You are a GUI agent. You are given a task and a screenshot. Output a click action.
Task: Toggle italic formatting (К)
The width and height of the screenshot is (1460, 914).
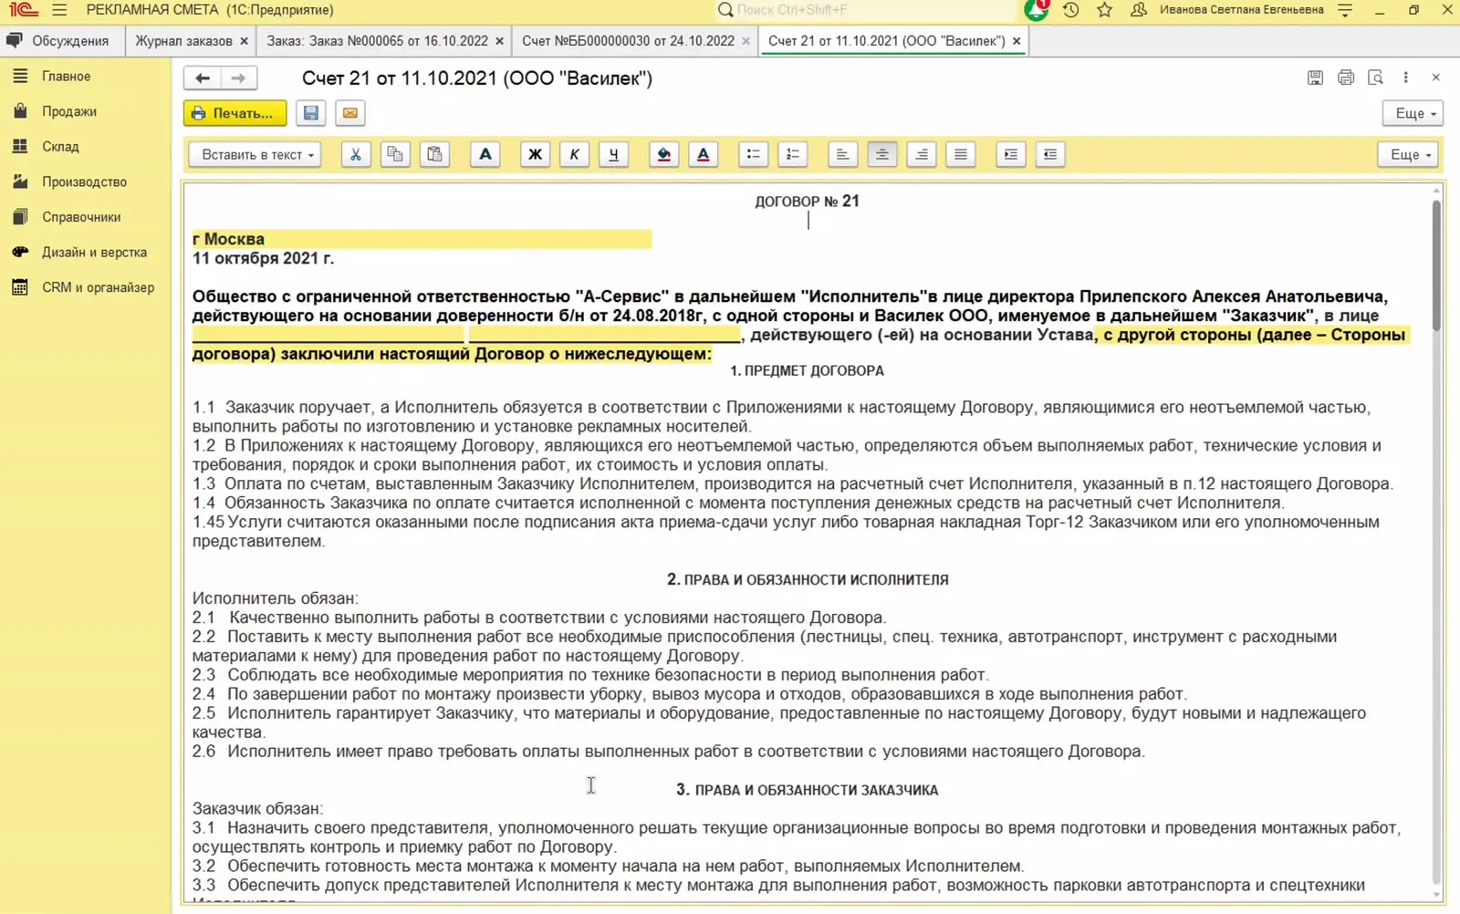(574, 154)
